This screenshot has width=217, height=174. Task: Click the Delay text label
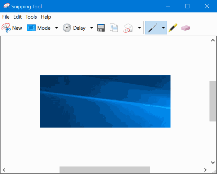coord(79,28)
